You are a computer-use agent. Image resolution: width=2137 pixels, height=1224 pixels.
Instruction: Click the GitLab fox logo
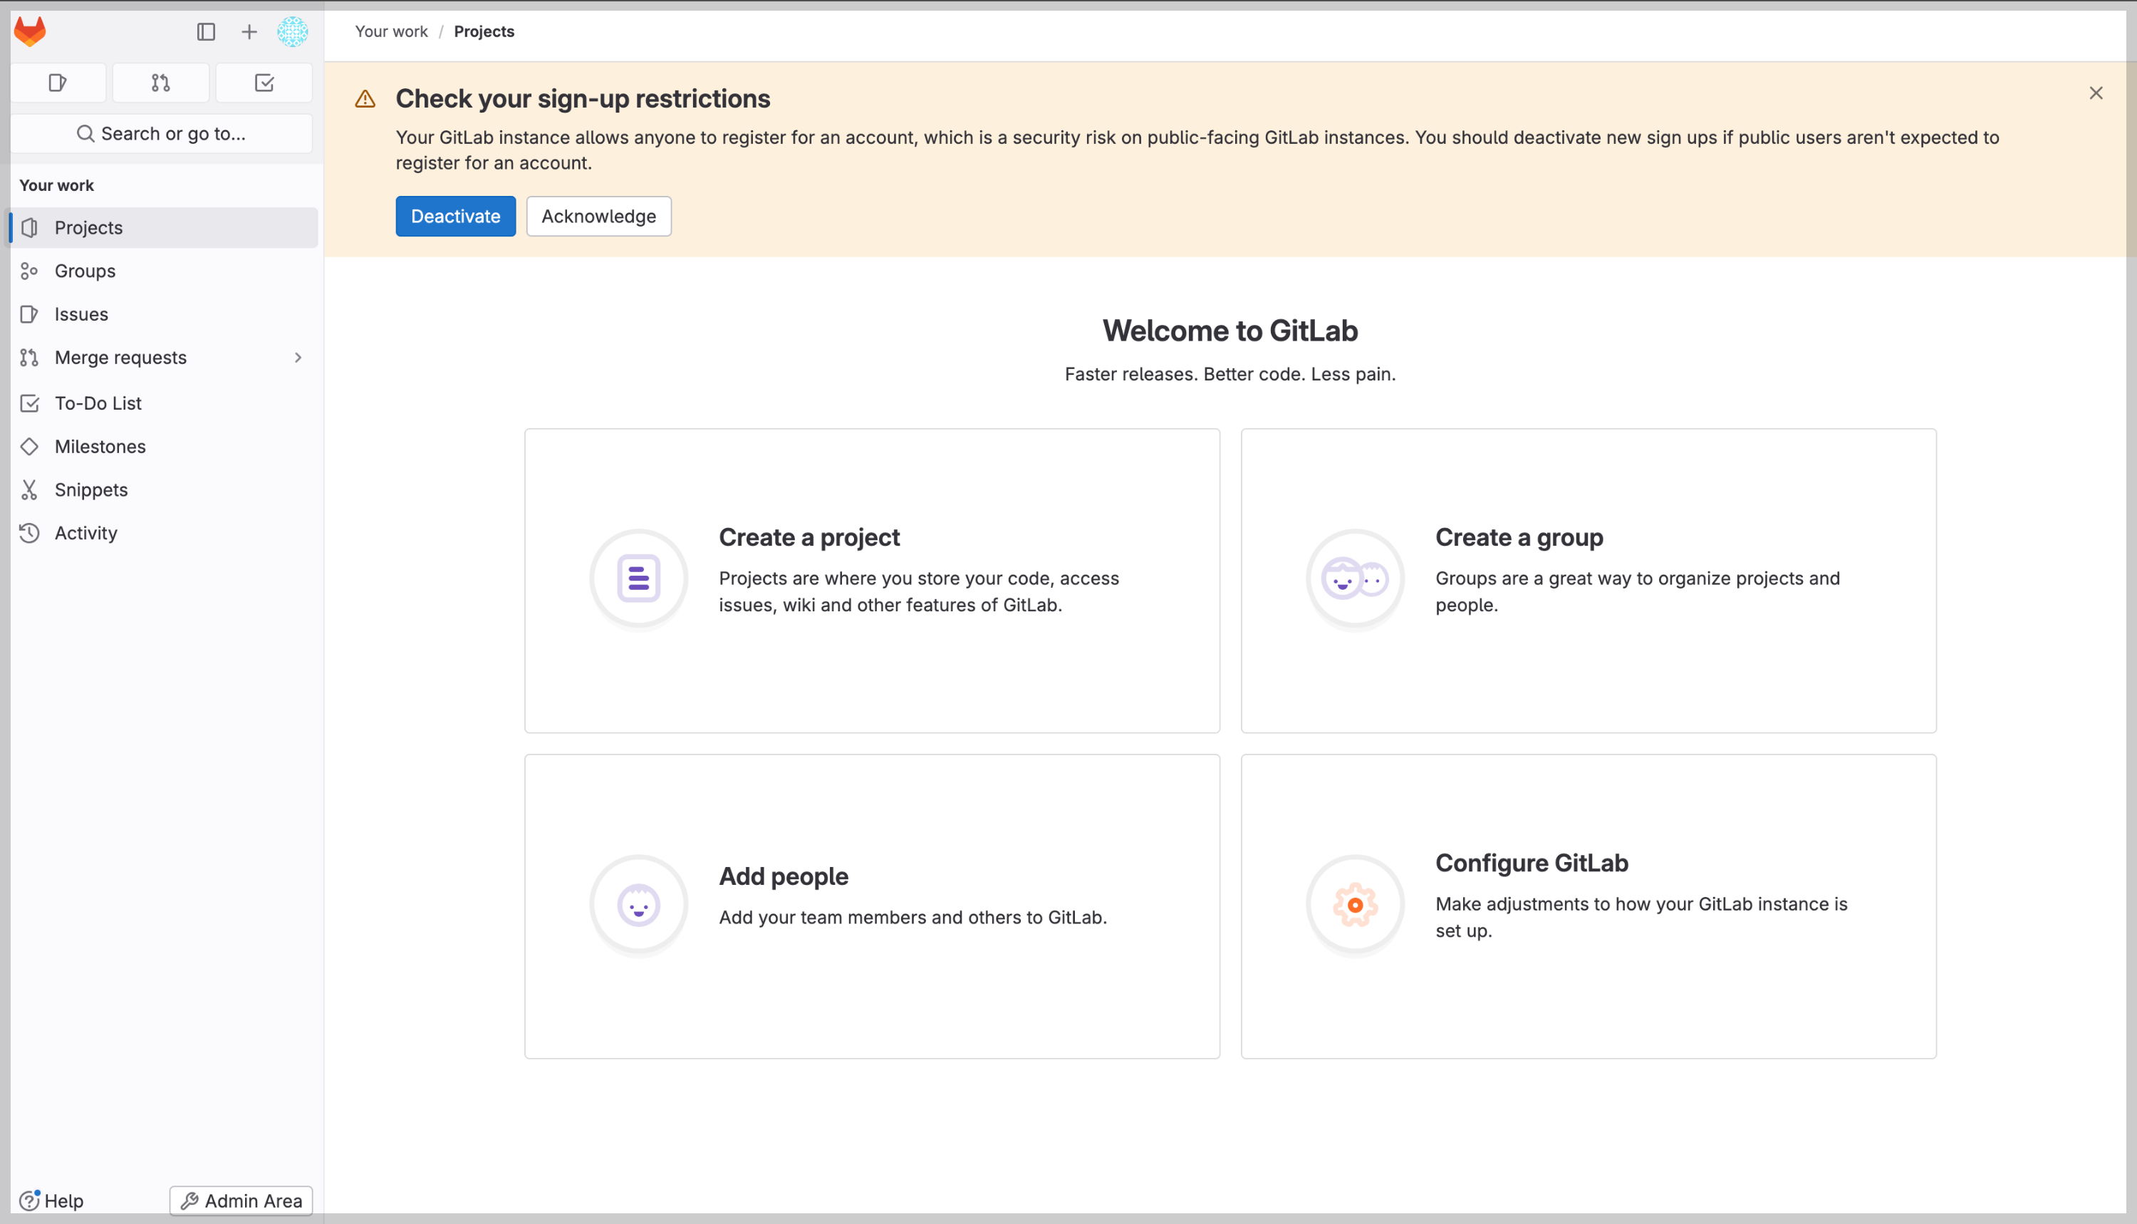[30, 32]
